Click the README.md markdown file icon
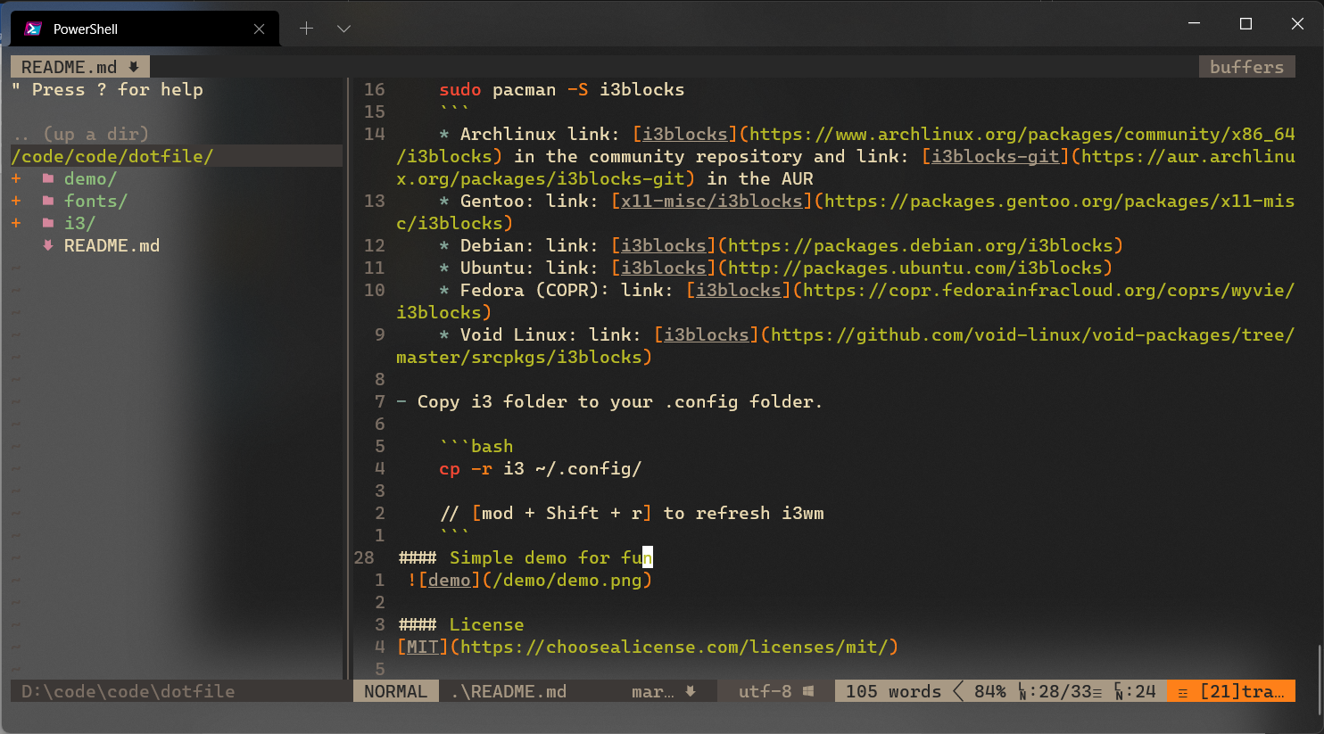Viewport: 1324px width, 734px height. 48,245
